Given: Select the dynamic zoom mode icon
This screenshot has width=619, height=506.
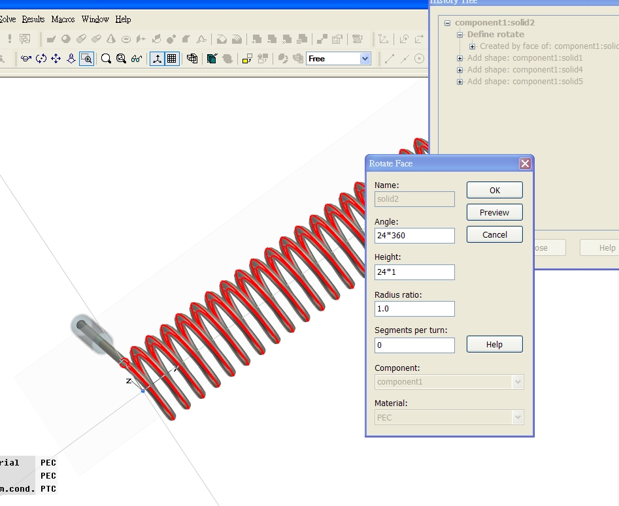Looking at the screenshot, I should pos(71,59).
